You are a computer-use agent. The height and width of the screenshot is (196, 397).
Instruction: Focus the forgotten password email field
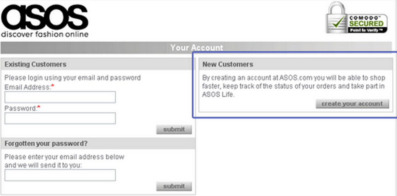point(60,175)
